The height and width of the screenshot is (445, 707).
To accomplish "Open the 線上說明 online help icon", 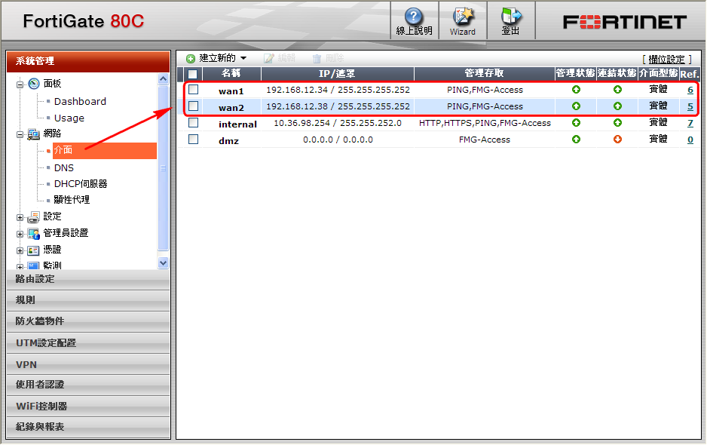I will point(414,17).
